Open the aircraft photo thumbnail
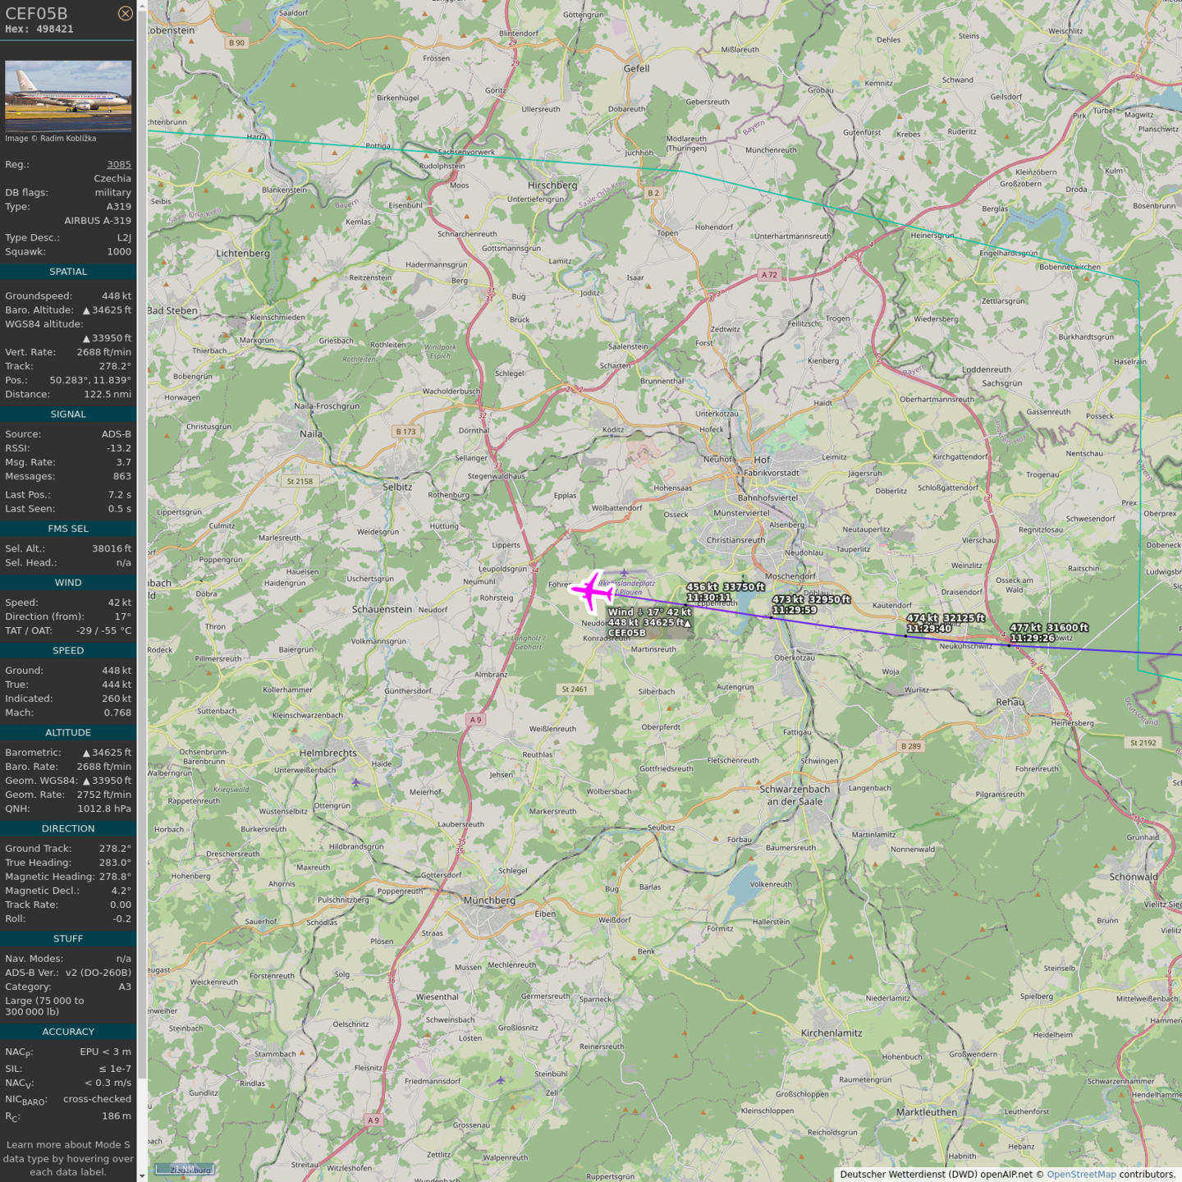Screen dimensions: 1182x1182 click(68, 95)
